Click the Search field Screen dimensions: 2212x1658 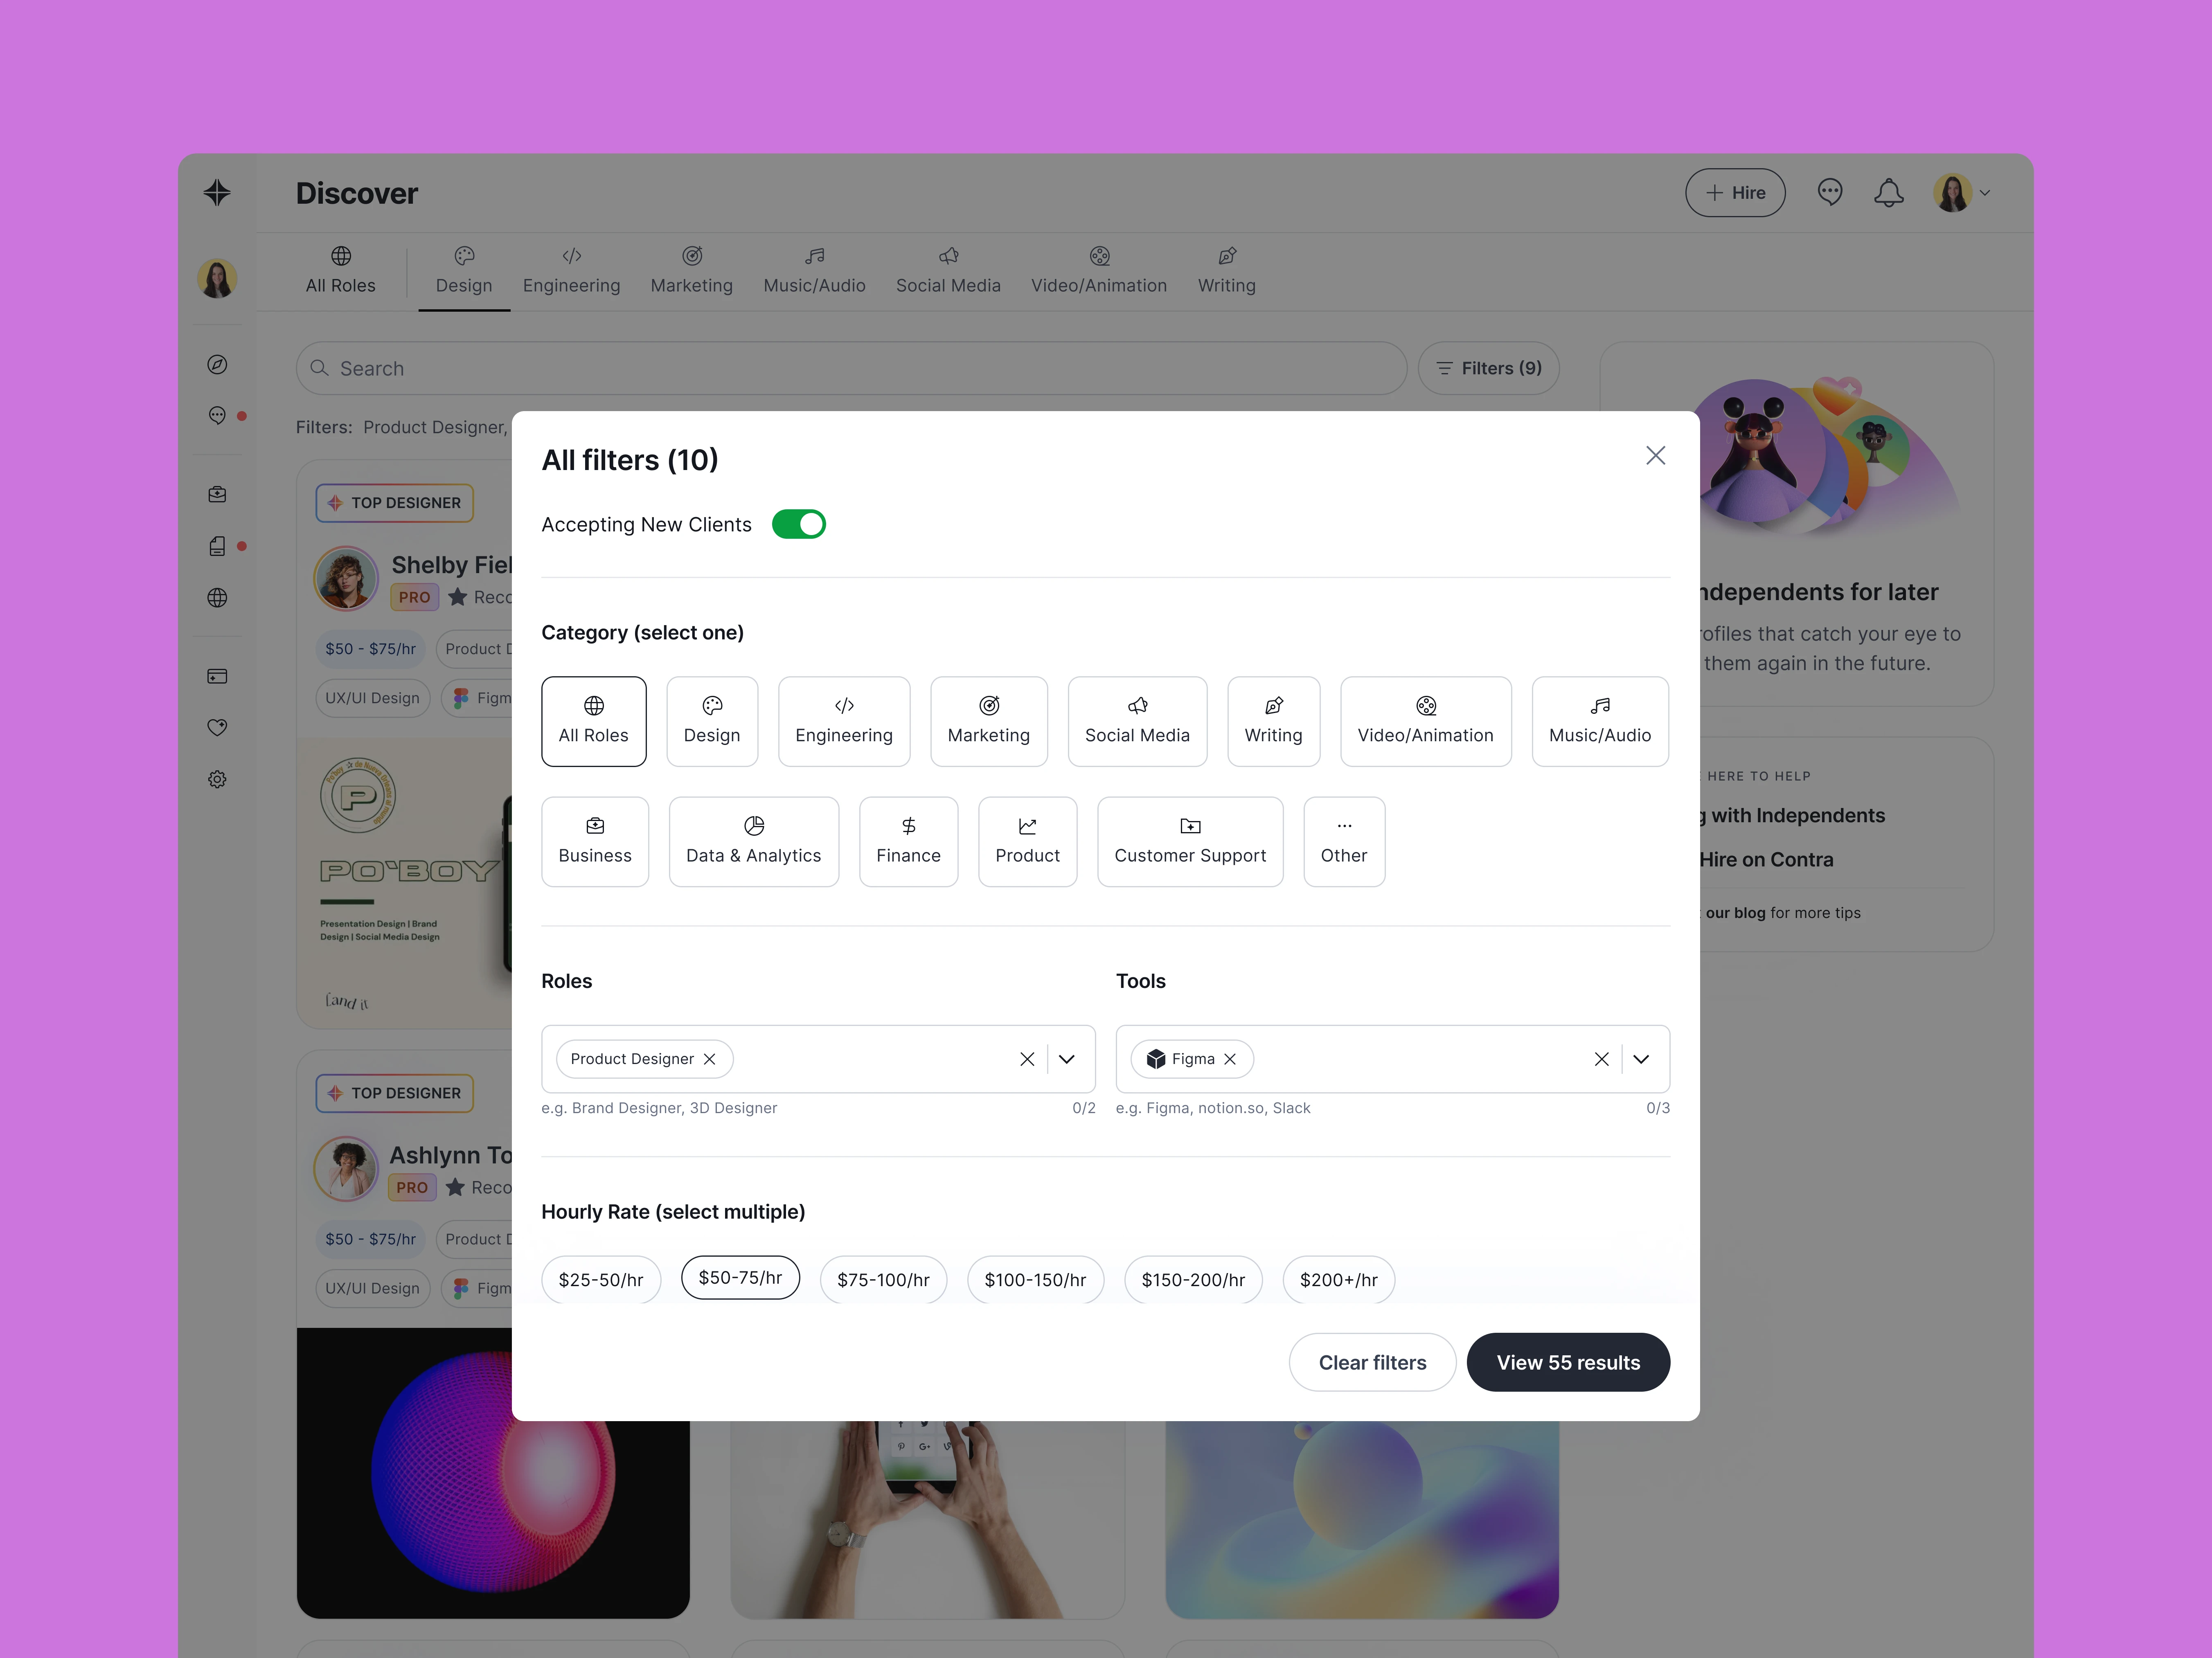[851, 368]
